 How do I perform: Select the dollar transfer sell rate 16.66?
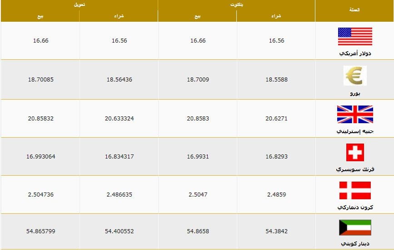40,41
